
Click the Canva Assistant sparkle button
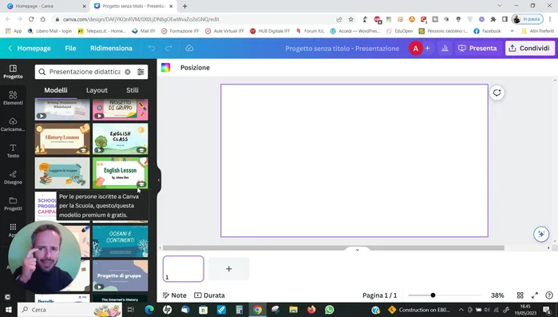pos(541,234)
